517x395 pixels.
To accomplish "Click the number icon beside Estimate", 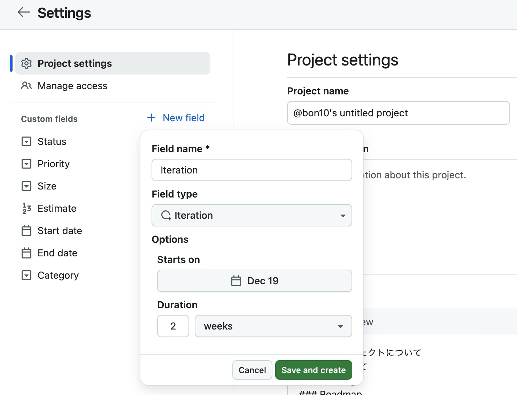I will (26, 208).
